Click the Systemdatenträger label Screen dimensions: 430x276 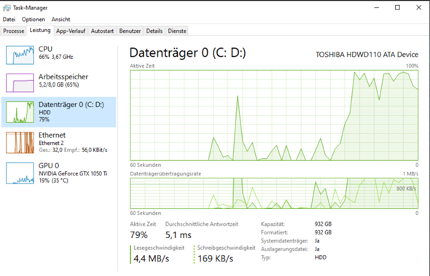pyautogui.click(x=284, y=241)
